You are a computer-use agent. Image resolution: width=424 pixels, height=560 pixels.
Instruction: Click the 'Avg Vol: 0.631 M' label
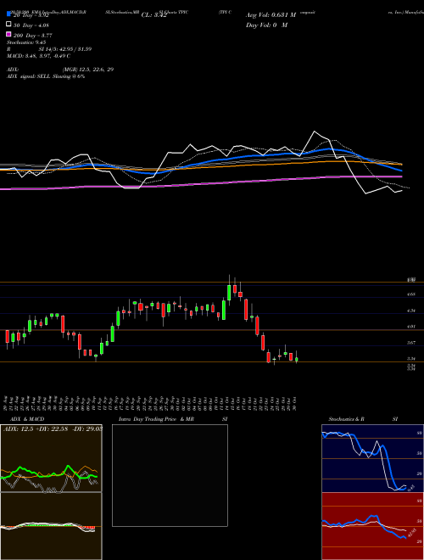pyautogui.click(x=271, y=15)
